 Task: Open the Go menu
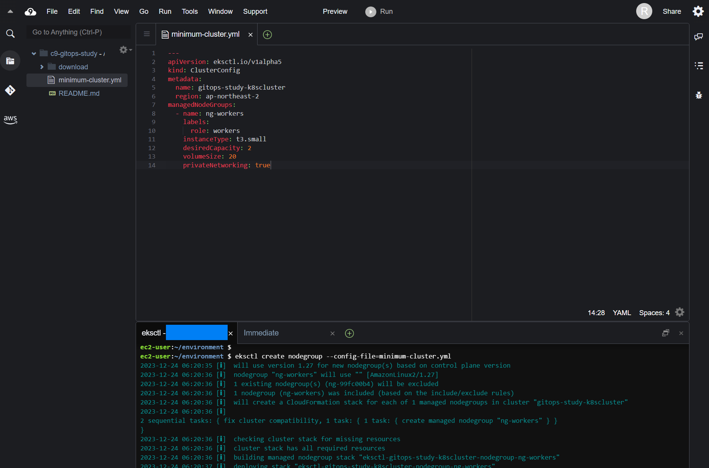pyautogui.click(x=144, y=12)
